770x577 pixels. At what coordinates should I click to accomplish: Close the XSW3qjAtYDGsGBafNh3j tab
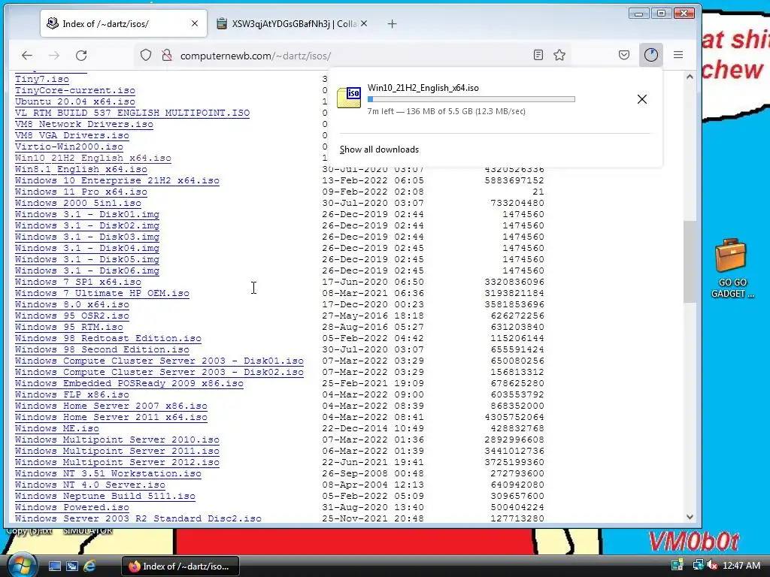[364, 23]
